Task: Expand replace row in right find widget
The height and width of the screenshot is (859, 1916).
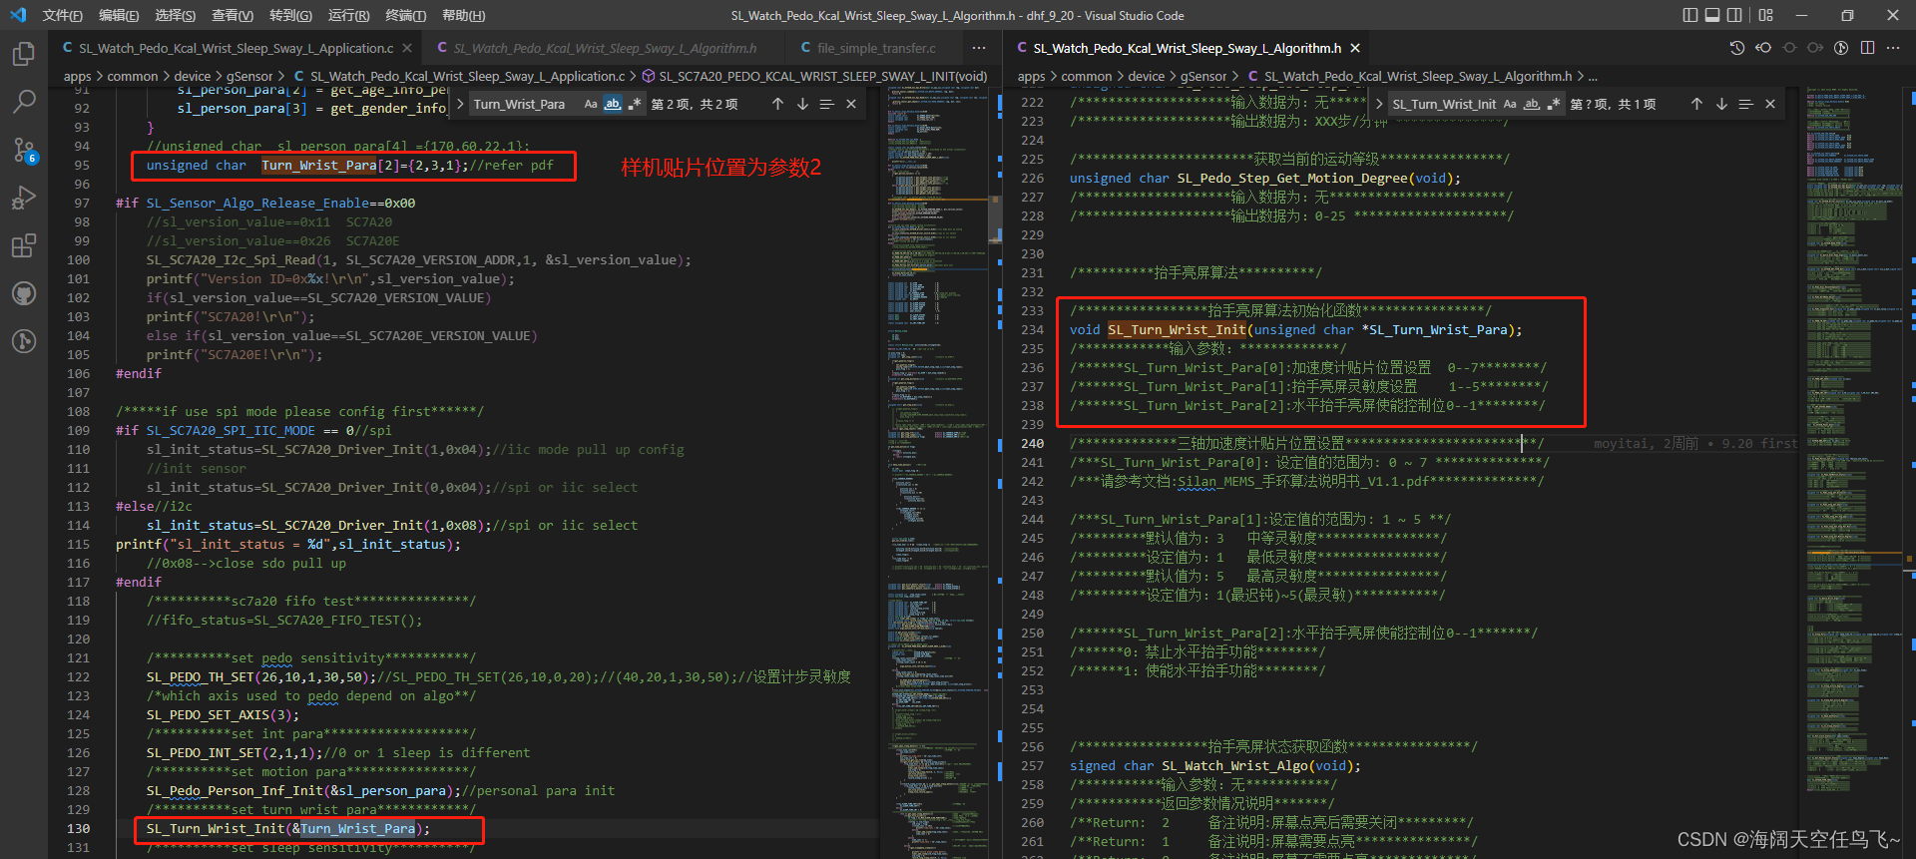Action: click(1379, 104)
